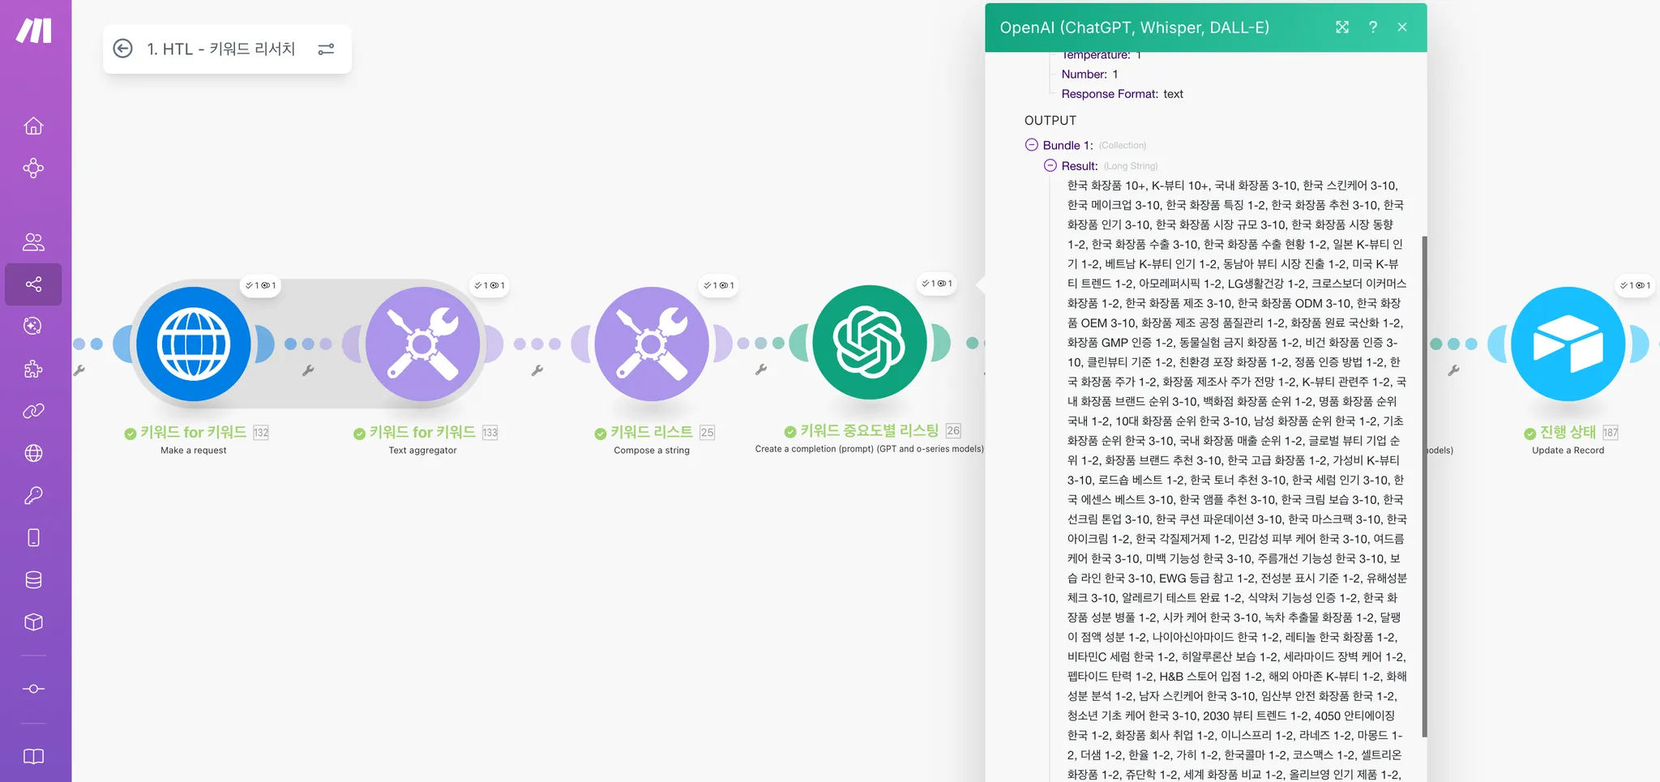
Task: Open wrench settings under the Make a request module
Action: [x=81, y=370]
